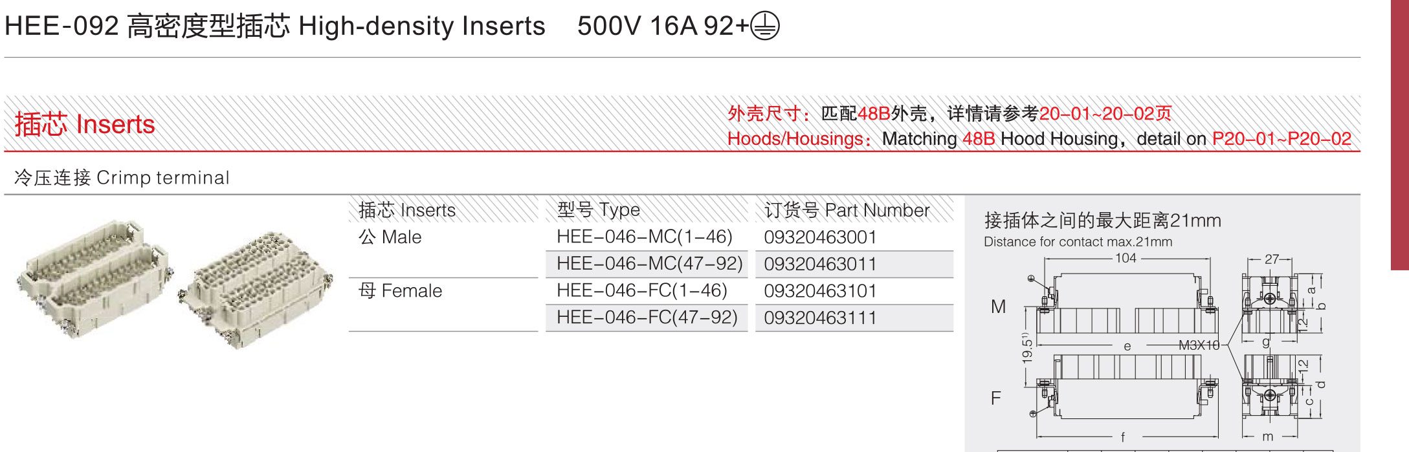Click the red page edge tab
The width and height of the screenshot is (1409, 452).
click(1400, 135)
